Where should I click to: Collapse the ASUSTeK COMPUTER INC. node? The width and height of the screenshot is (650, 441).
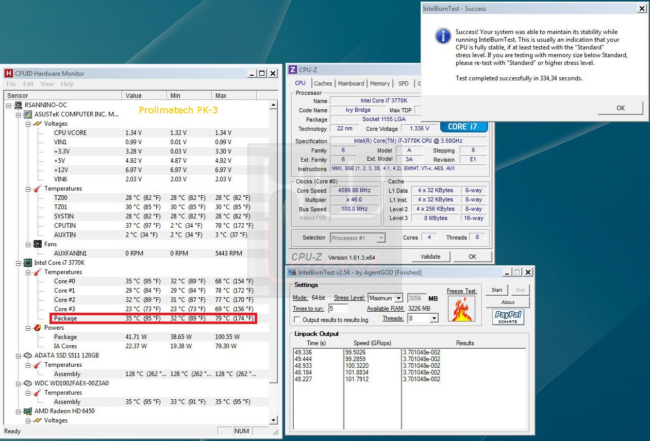pyautogui.click(x=19, y=114)
